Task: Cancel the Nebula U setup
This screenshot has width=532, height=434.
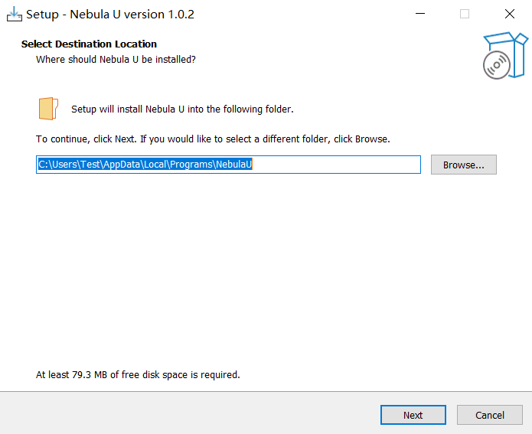Action: click(x=490, y=415)
